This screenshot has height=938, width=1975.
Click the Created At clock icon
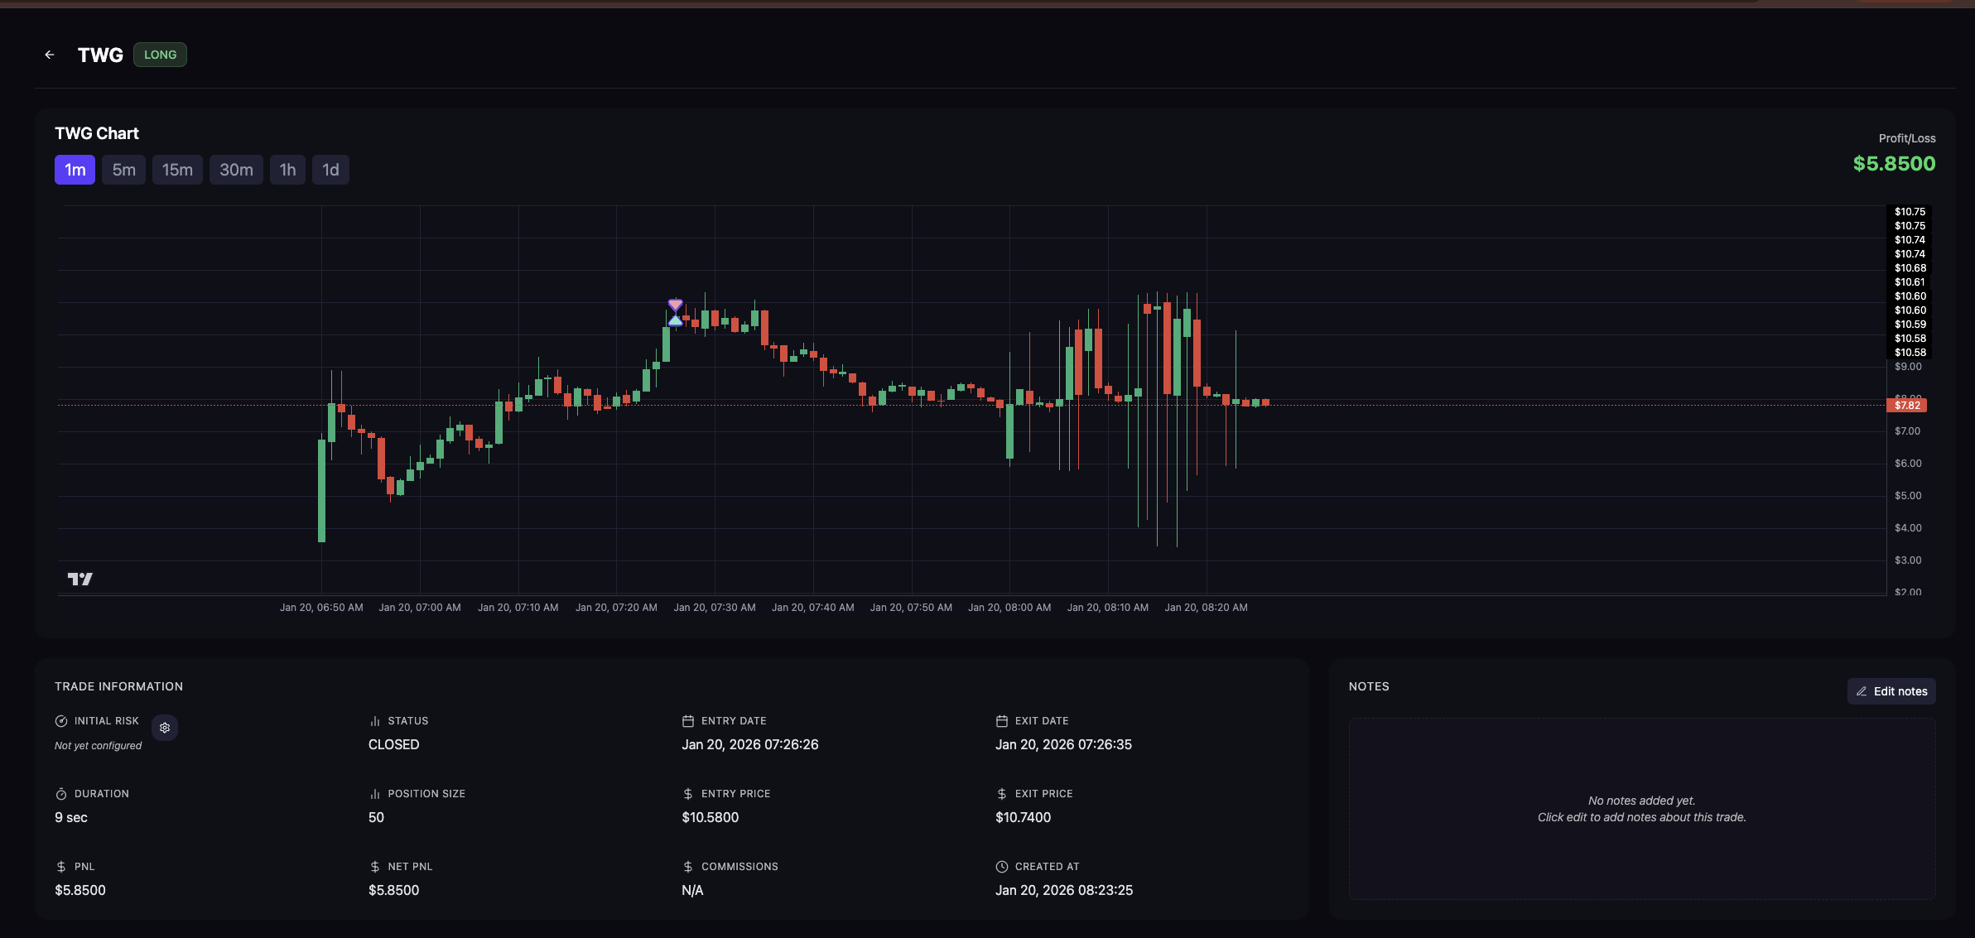click(1001, 867)
